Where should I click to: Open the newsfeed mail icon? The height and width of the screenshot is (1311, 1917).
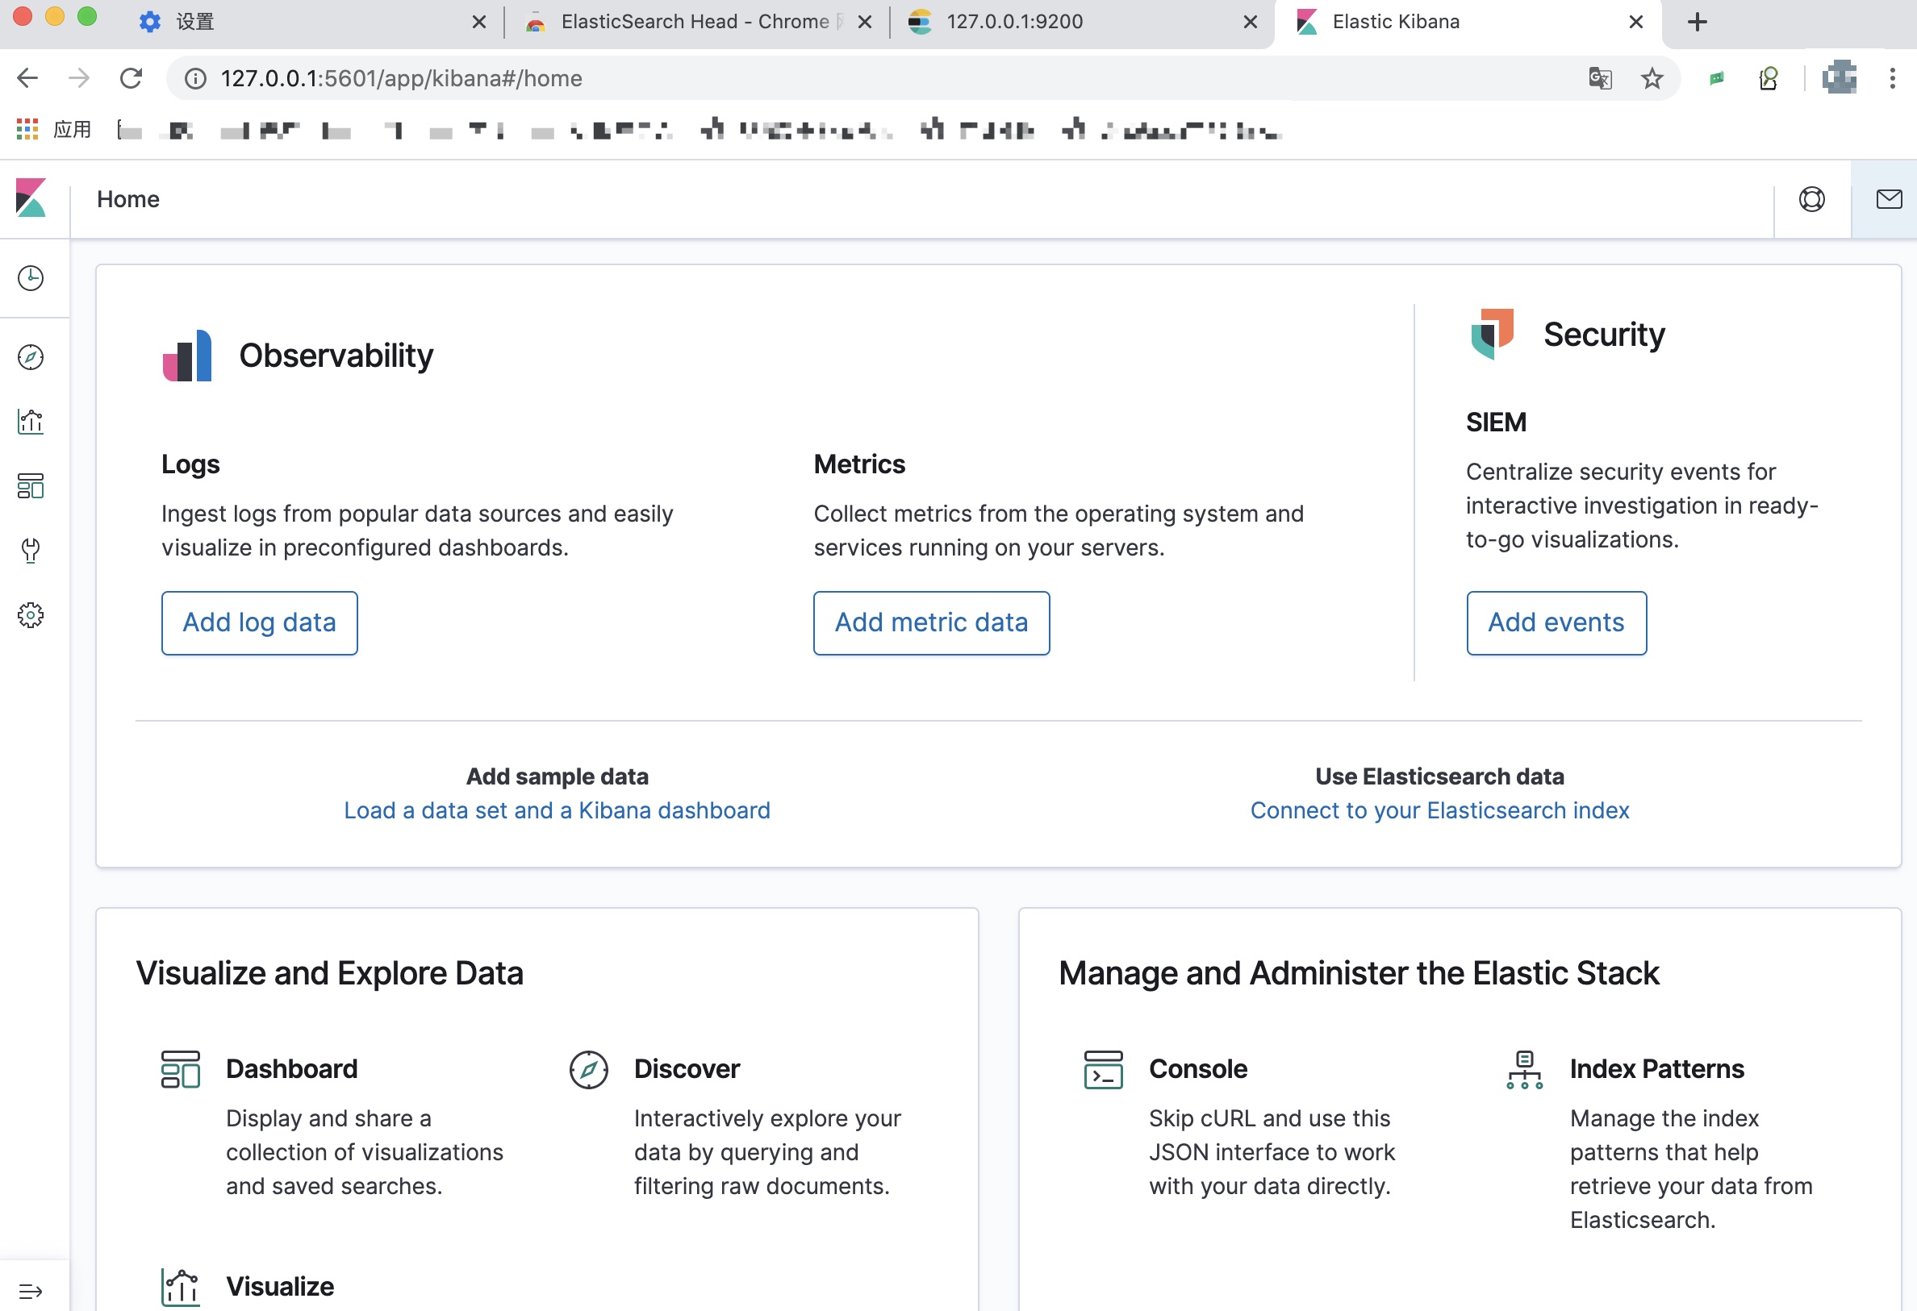point(1888,198)
